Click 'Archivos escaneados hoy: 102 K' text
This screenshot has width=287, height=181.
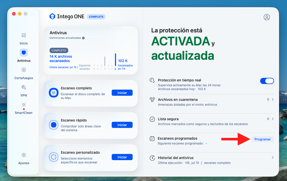coord(182,89)
